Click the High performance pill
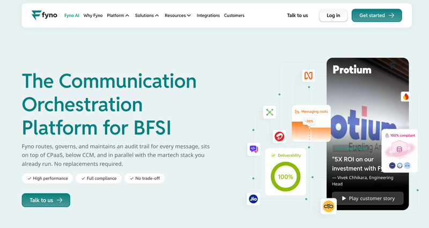The image size is (429, 228). [47, 178]
